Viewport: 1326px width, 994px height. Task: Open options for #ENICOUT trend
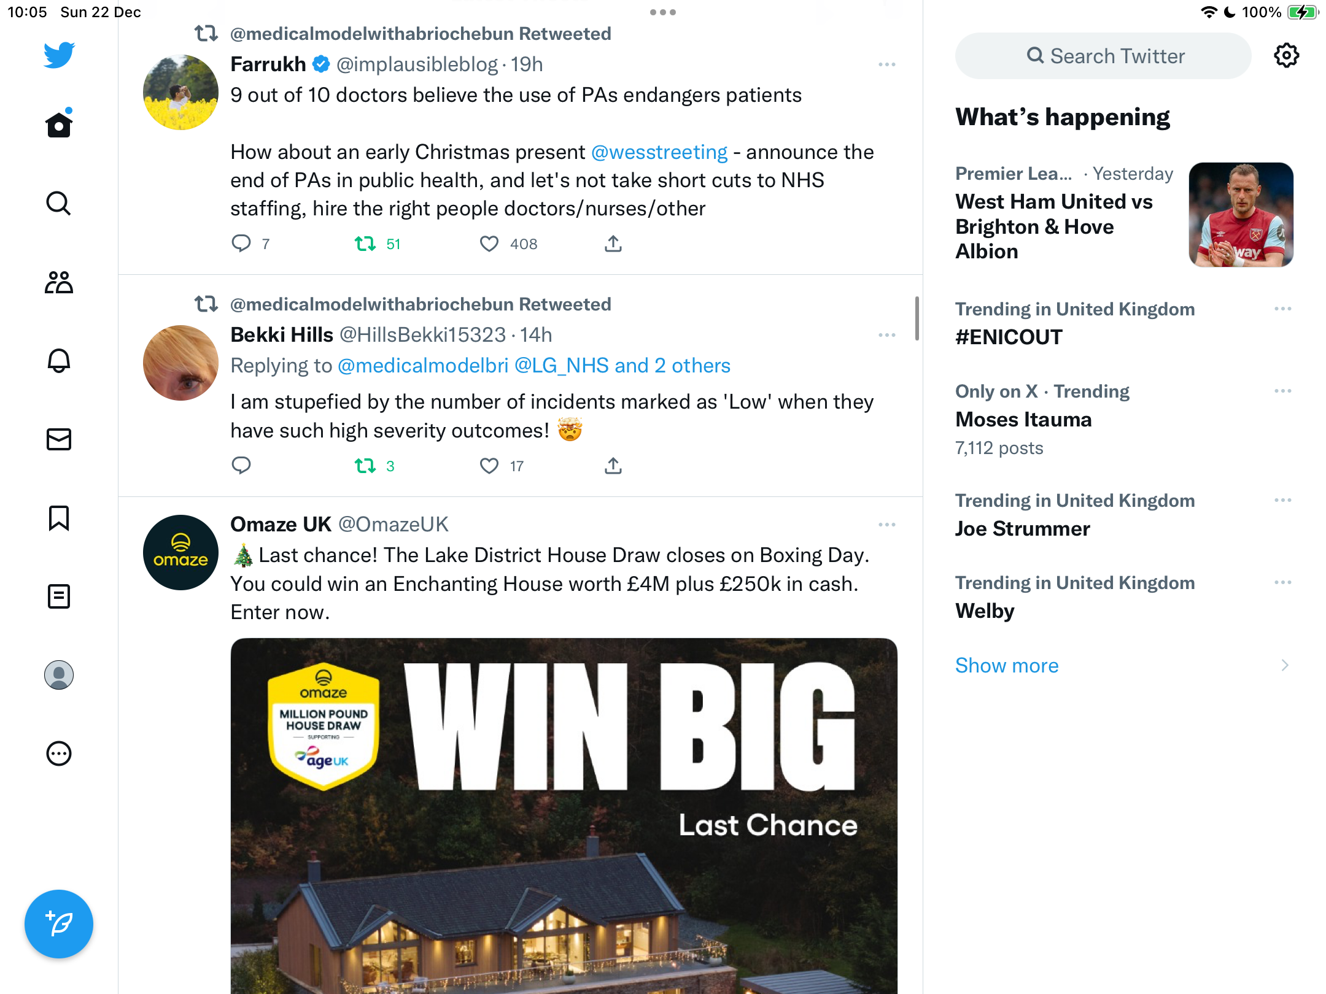pos(1283,309)
